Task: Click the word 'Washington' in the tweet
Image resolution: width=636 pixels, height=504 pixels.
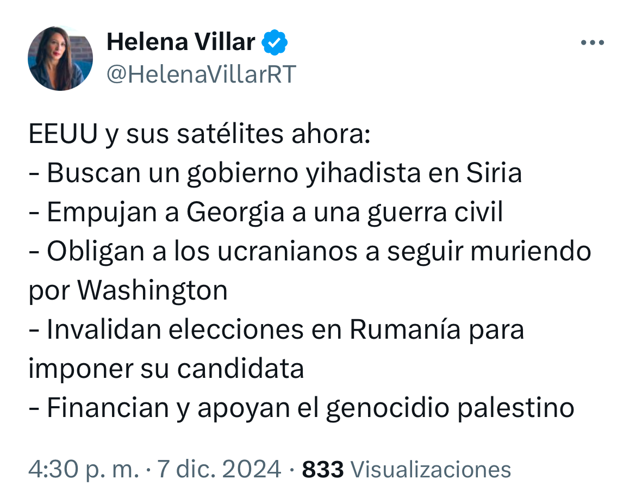Action: tap(152, 291)
